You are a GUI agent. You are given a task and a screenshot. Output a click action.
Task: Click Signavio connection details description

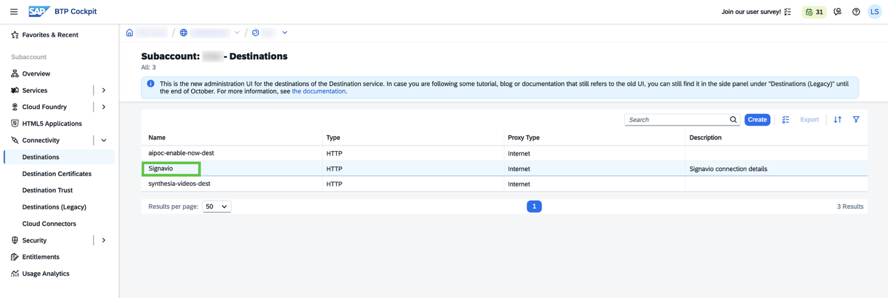[x=728, y=169]
